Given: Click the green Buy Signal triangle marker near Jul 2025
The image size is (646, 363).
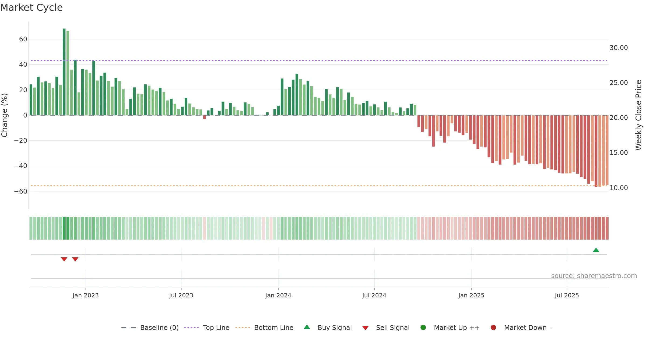Looking at the screenshot, I should [x=596, y=250].
